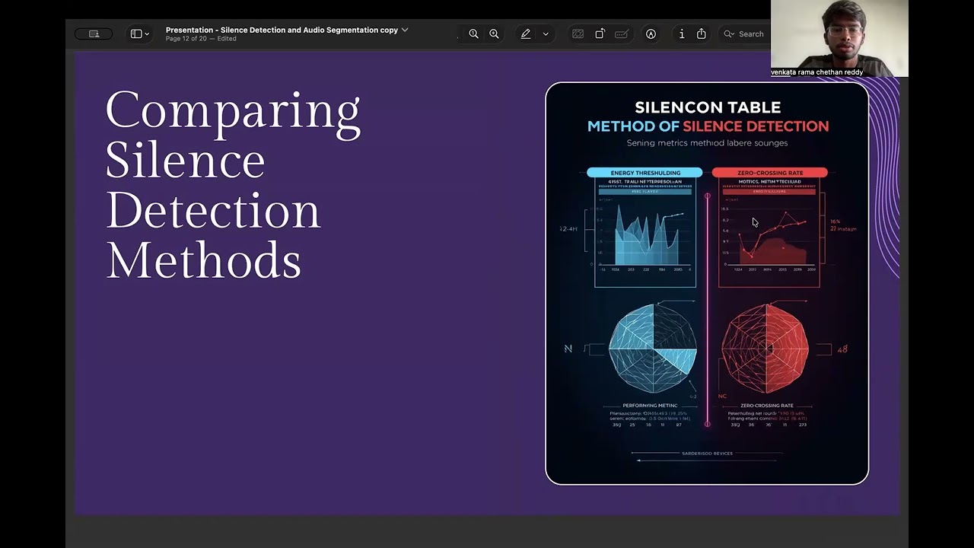Image resolution: width=974 pixels, height=548 pixels.
Task: Select the Highlight pen tool
Action: tap(525, 33)
